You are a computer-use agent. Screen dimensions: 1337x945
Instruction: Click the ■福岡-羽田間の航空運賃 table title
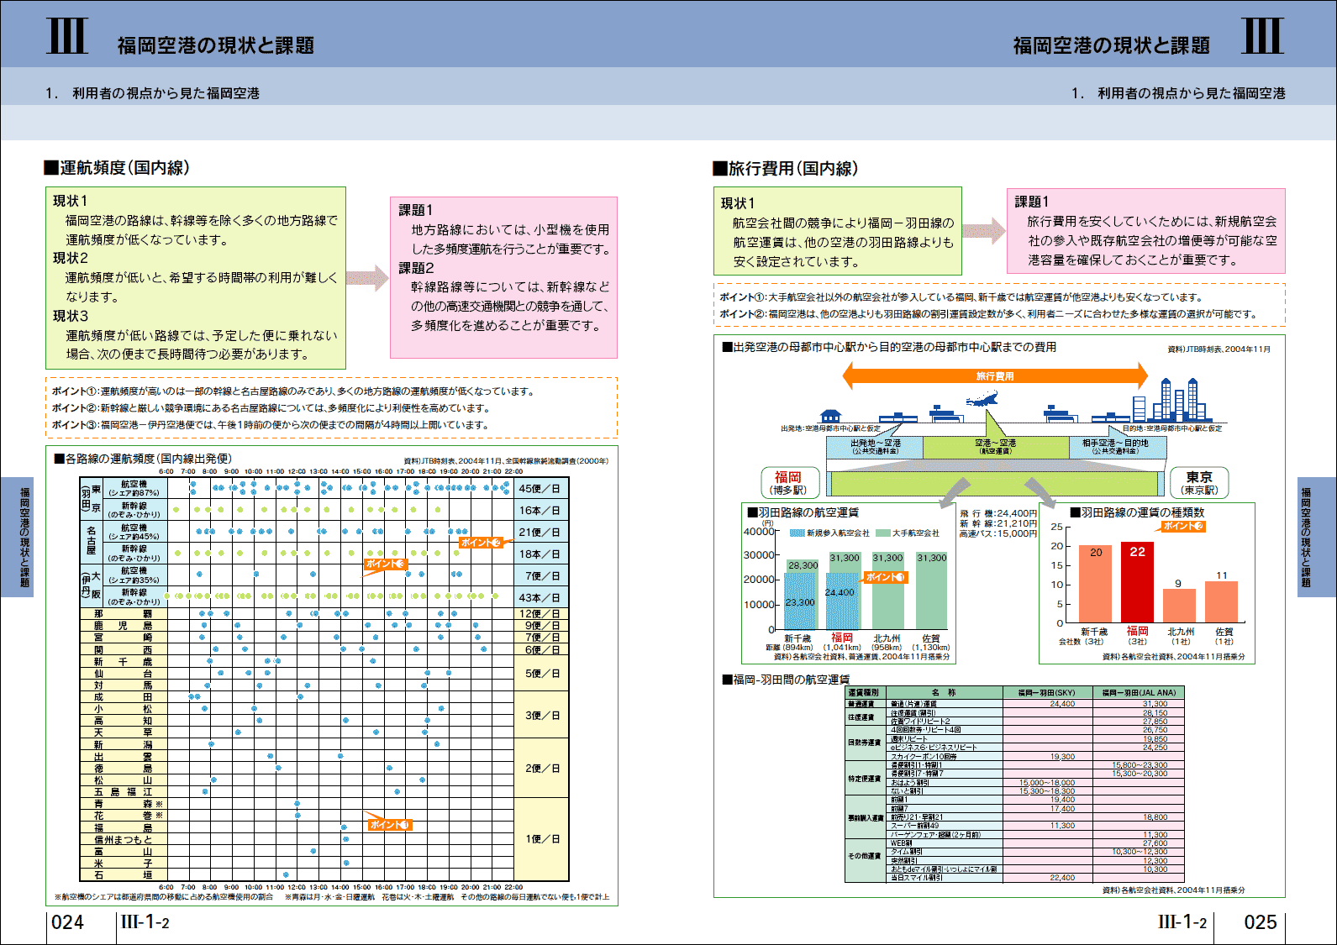[785, 679]
